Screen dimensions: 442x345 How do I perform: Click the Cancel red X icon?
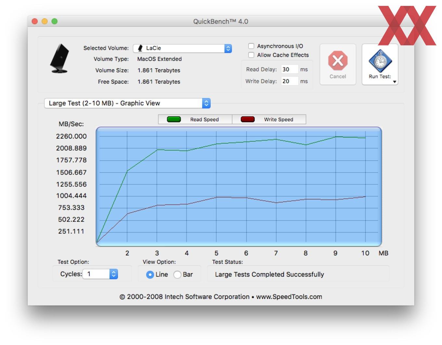(x=338, y=61)
